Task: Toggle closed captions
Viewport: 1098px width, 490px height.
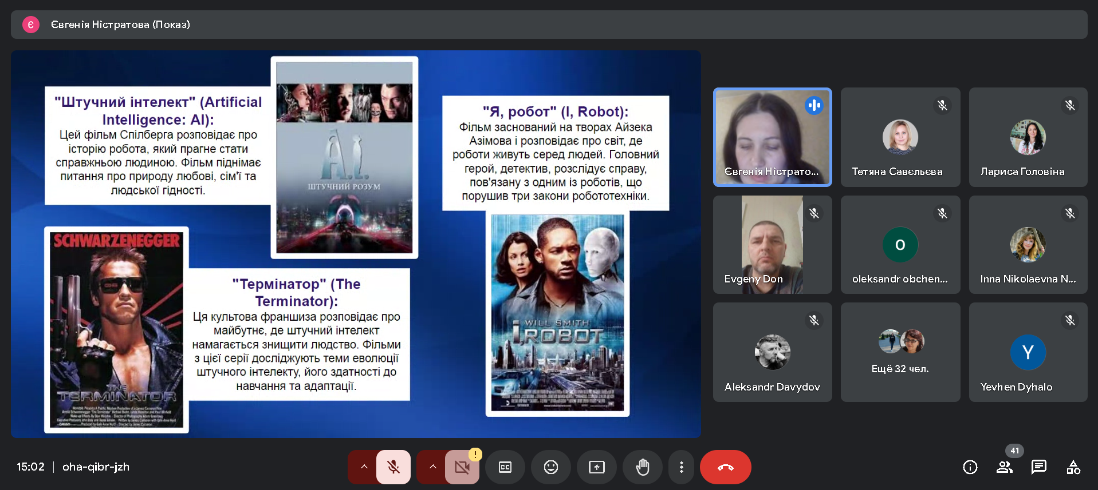Action: (505, 467)
